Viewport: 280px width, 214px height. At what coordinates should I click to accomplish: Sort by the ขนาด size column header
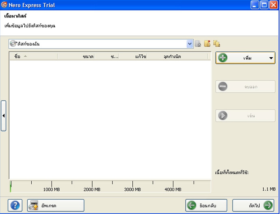pos(76,56)
